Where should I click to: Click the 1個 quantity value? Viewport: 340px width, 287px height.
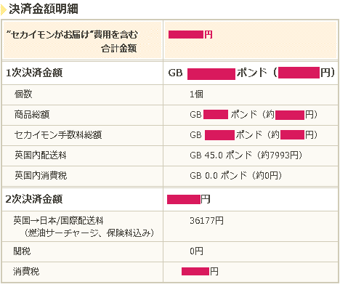pos(196,94)
